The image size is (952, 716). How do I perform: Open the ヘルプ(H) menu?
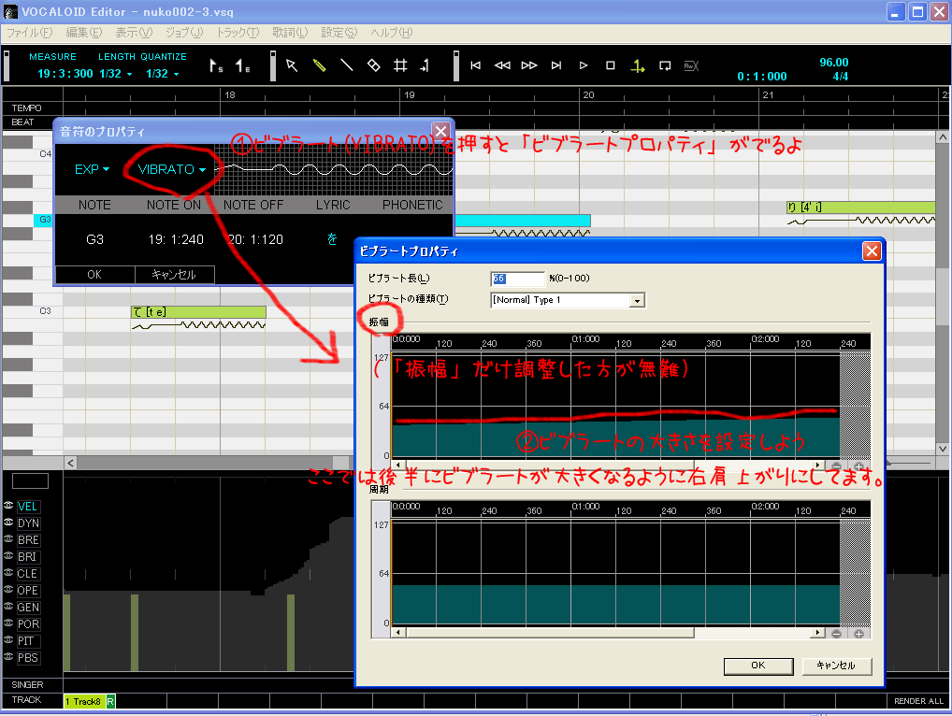(392, 33)
